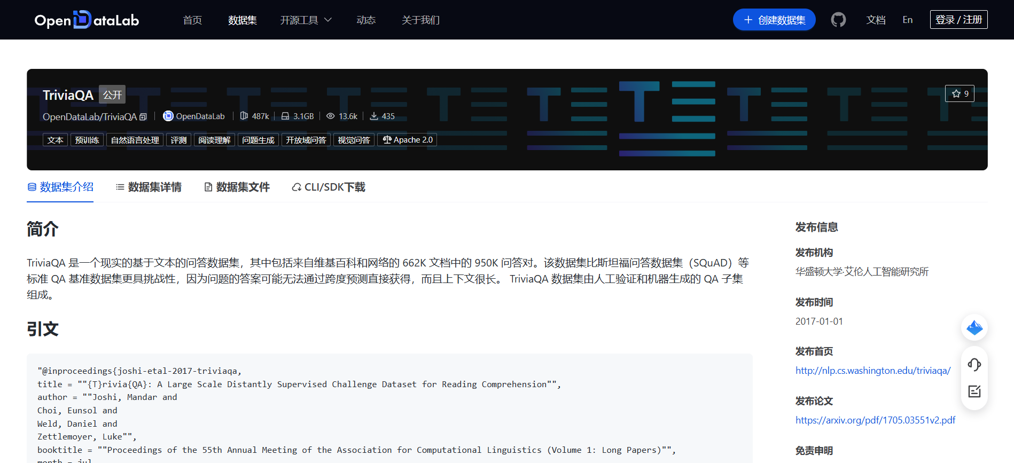Click the 发布信息 sidebar heading

point(816,227)
